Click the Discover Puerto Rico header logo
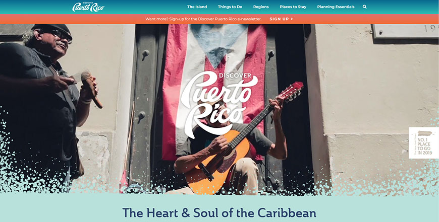Viewport: 439px width, 222px height. [88, 7]
